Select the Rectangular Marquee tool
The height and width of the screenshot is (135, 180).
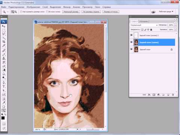[x=4, y=30]
